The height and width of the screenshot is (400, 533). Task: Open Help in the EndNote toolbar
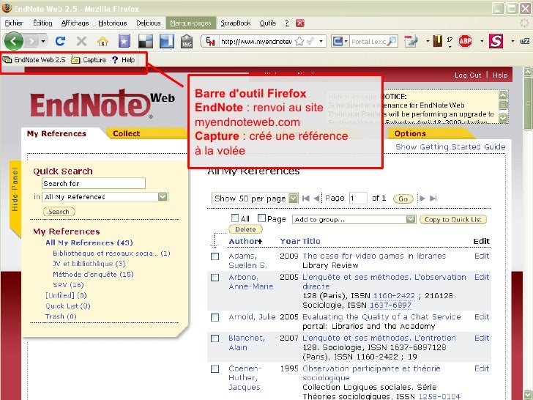coord(124,60)
